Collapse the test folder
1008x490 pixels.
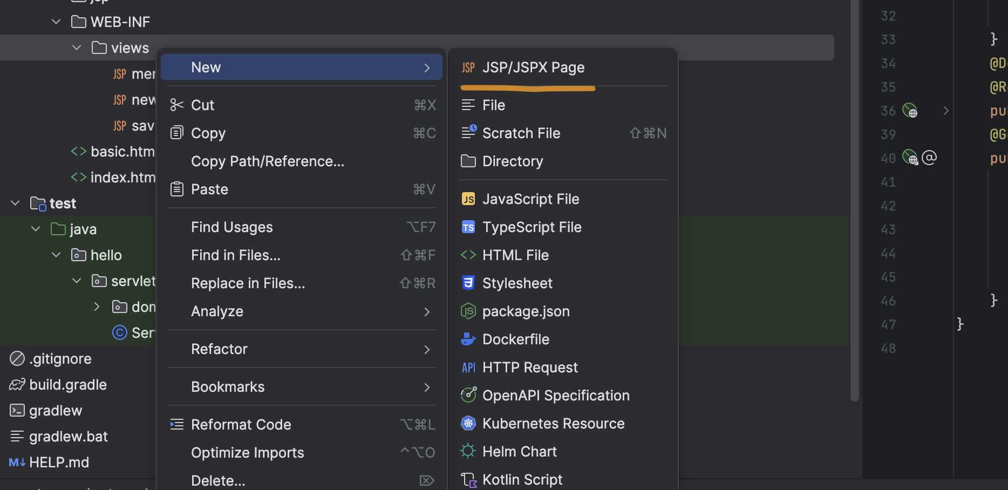pyautogui.click(x=15, y=203)
